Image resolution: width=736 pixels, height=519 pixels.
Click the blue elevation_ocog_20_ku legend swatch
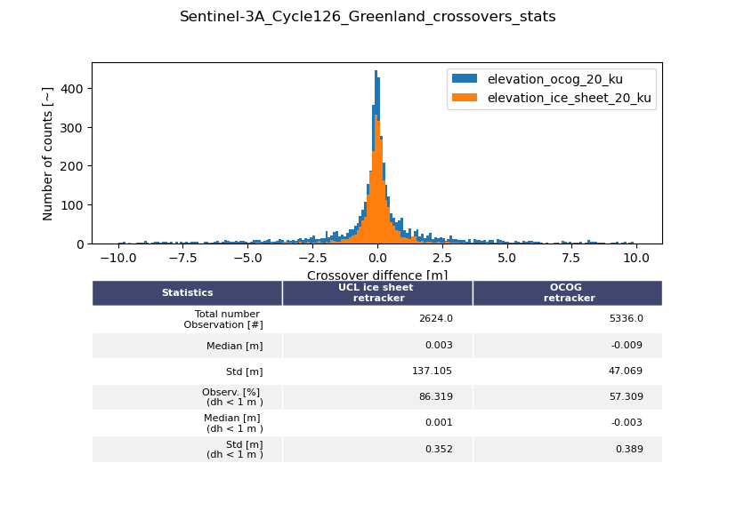(465, 79)
